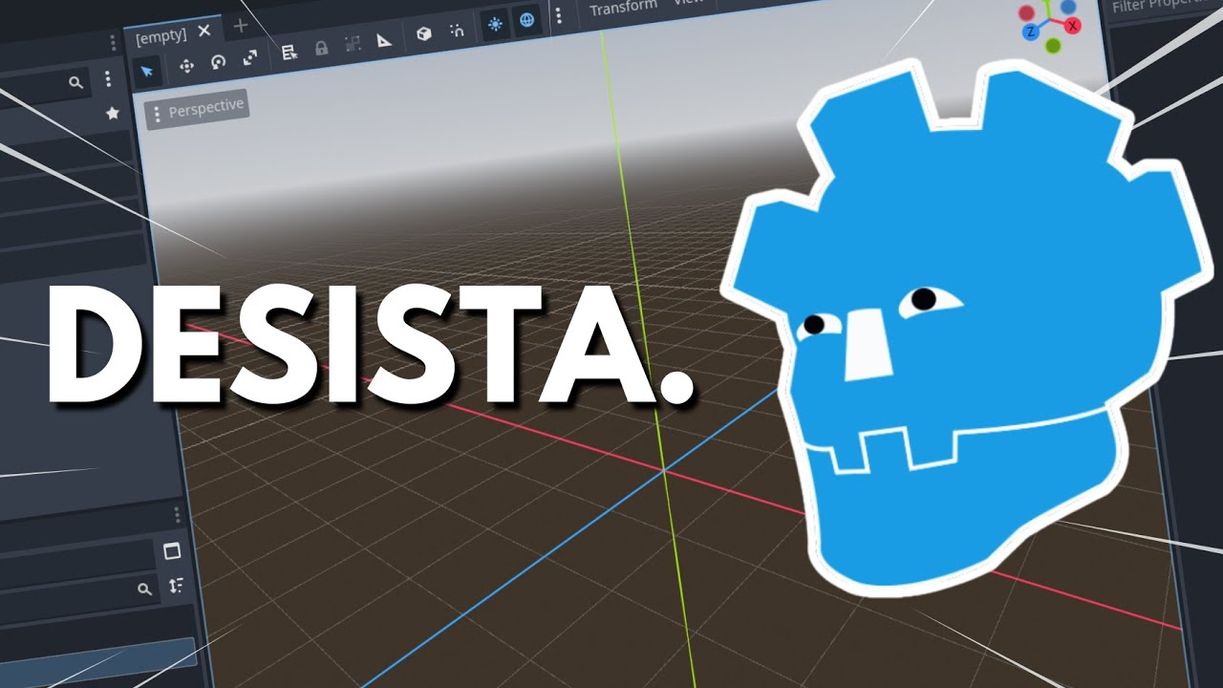Open sun and environment settings dots
Viewport: 1223px width, 688px height.
(558, 16)
